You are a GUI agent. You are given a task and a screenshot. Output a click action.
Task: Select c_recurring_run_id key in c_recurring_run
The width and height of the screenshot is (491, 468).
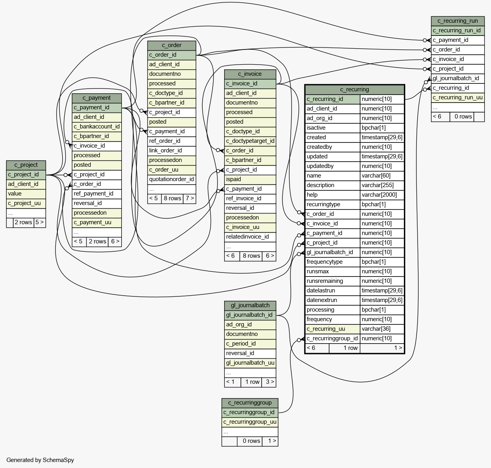457,31
